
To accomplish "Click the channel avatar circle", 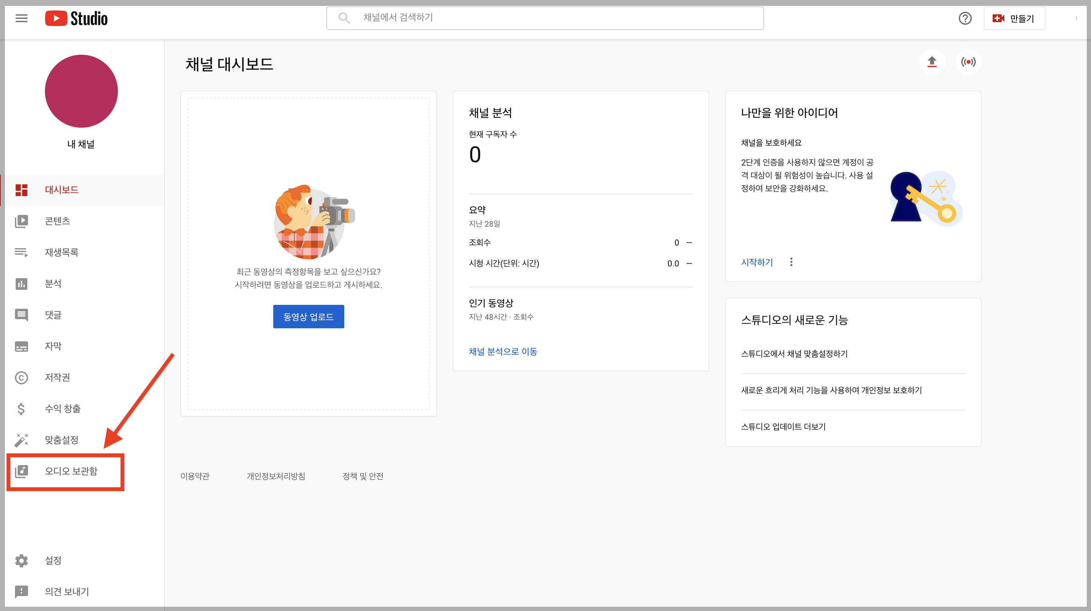I will pyautogui.click(x=81, y=91).
